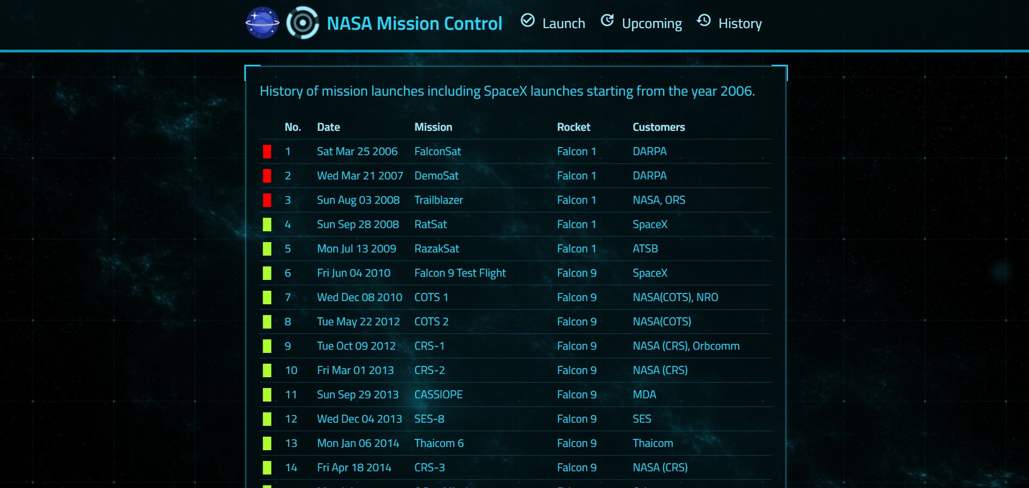Select the Falcon 9 Test Flight mission
The image size is (1029, 488).
tap(460, 273)
